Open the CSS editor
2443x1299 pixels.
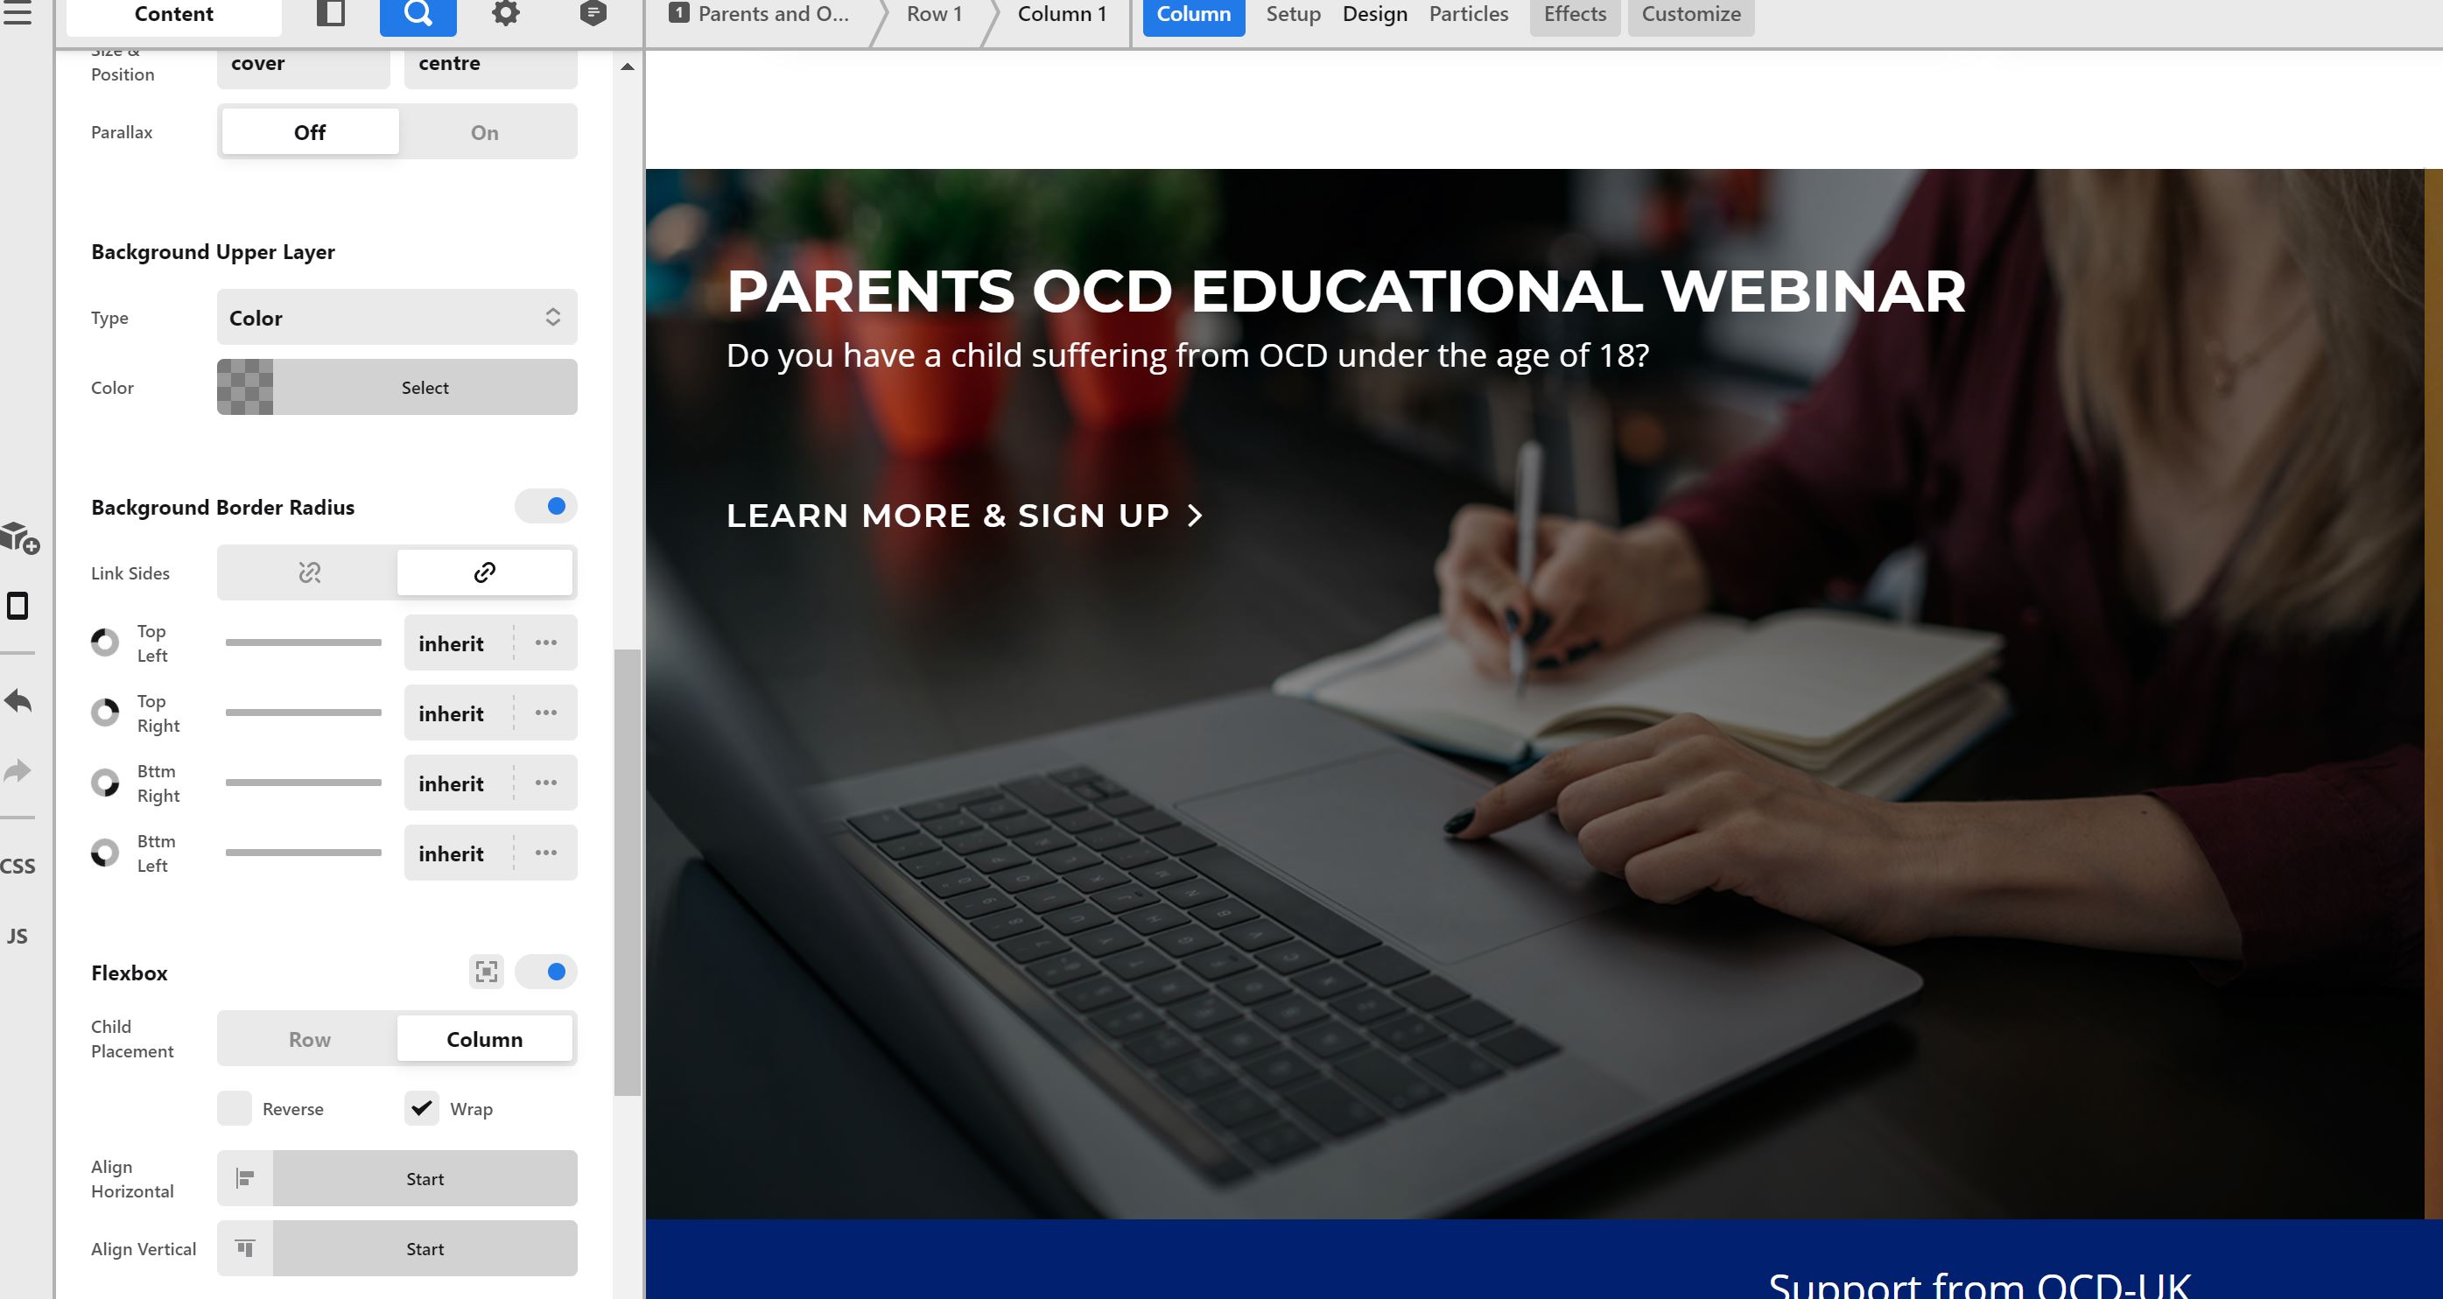pos(18,867)
